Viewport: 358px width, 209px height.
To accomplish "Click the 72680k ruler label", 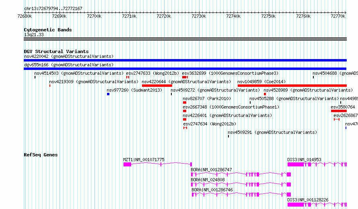I will point(25,16).
